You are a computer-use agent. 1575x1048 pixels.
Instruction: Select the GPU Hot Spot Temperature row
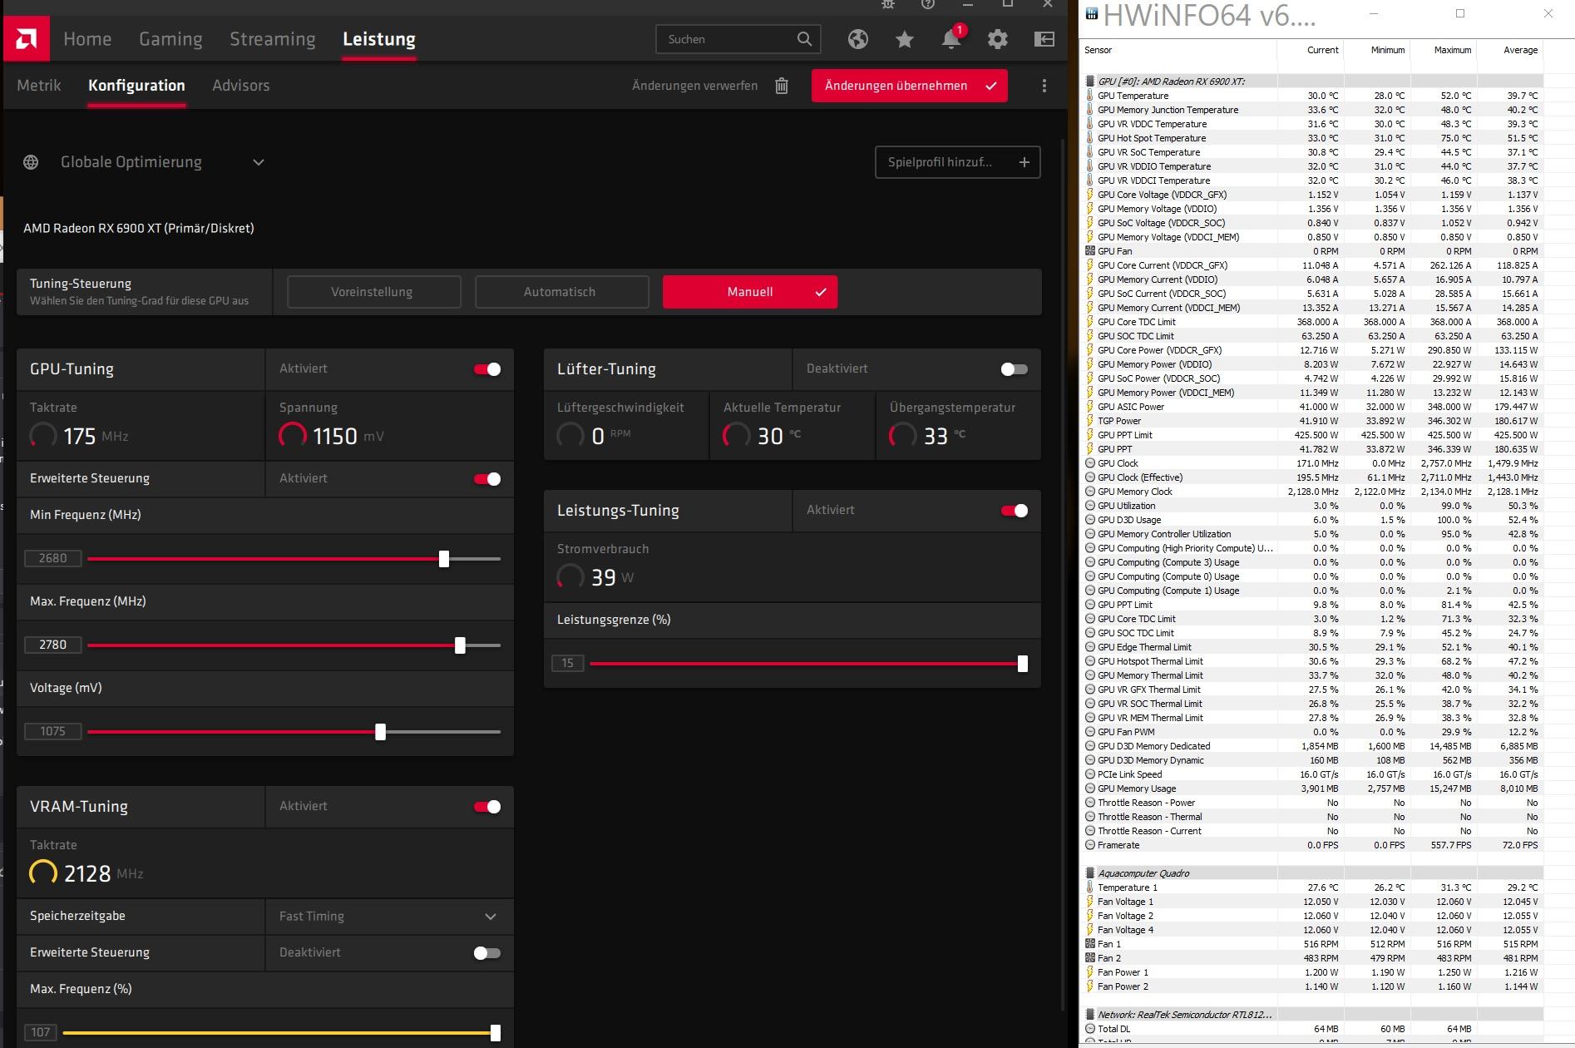(x=1314, y=138)
